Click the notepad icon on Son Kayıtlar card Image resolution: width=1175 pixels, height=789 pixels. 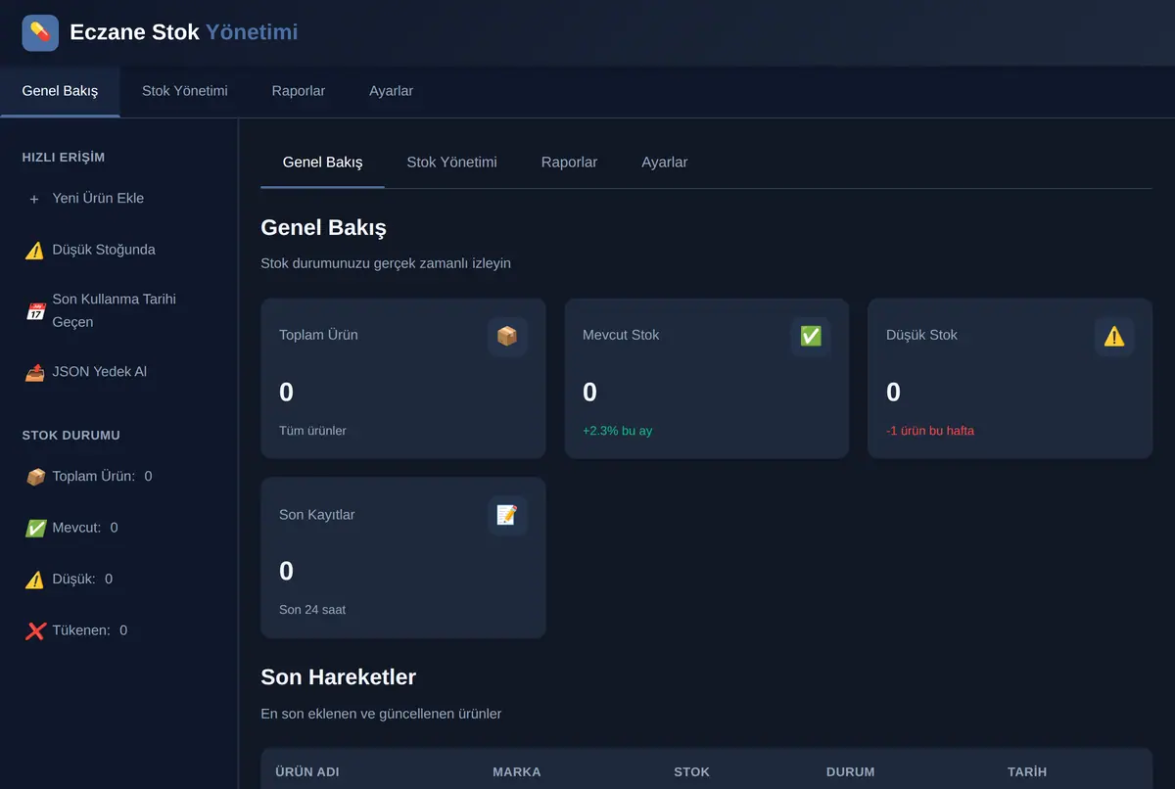coord(507,515)
